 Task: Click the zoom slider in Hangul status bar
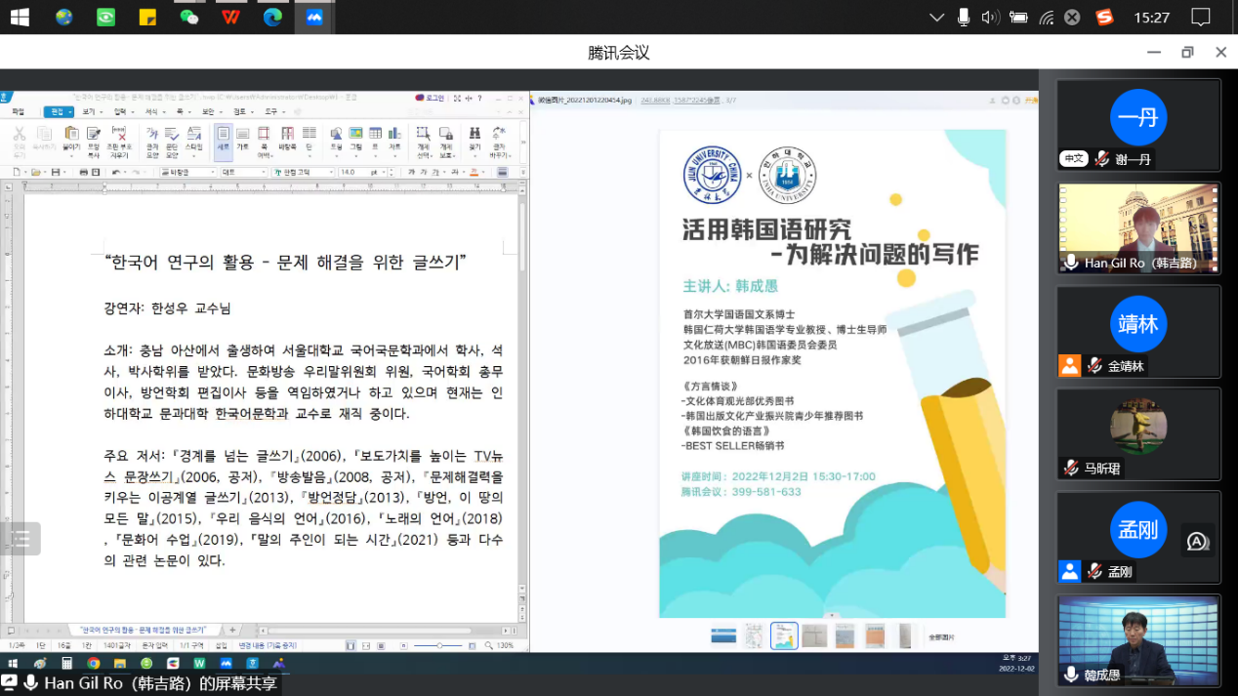click(439, 645)
